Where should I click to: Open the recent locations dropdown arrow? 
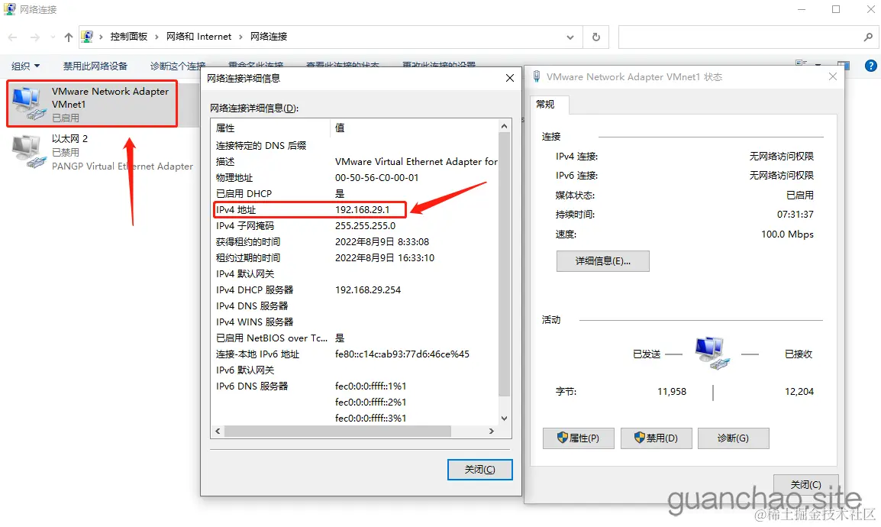(x=53, y=37)
